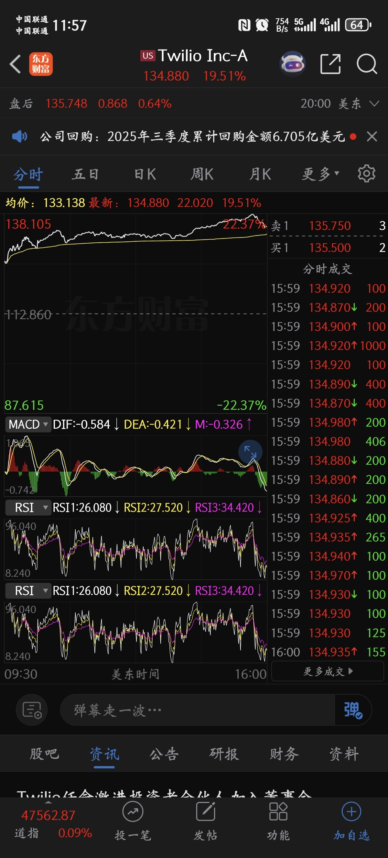388x858 pixels.
Task: Open the 研报 tab
Action: pyautogui.click(x=224, y=754)
